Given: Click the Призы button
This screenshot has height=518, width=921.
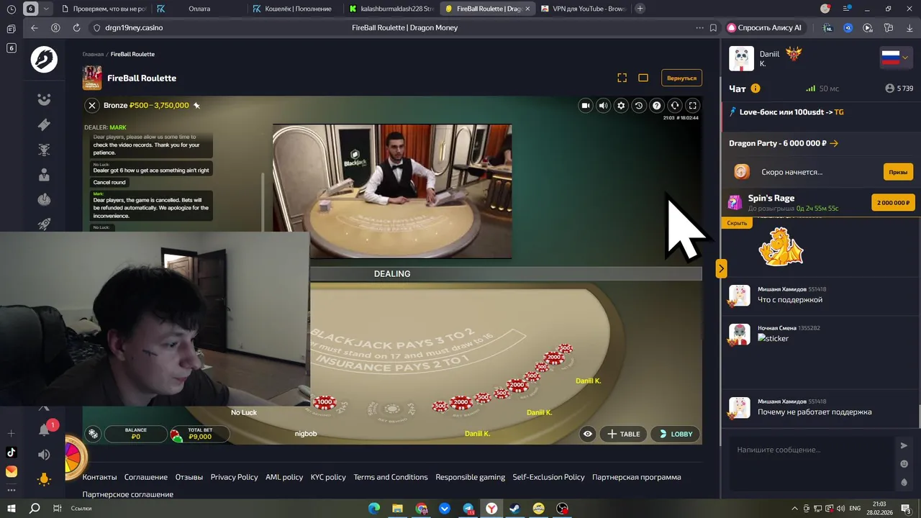Looking at the screenshot, I should [898, 172].
